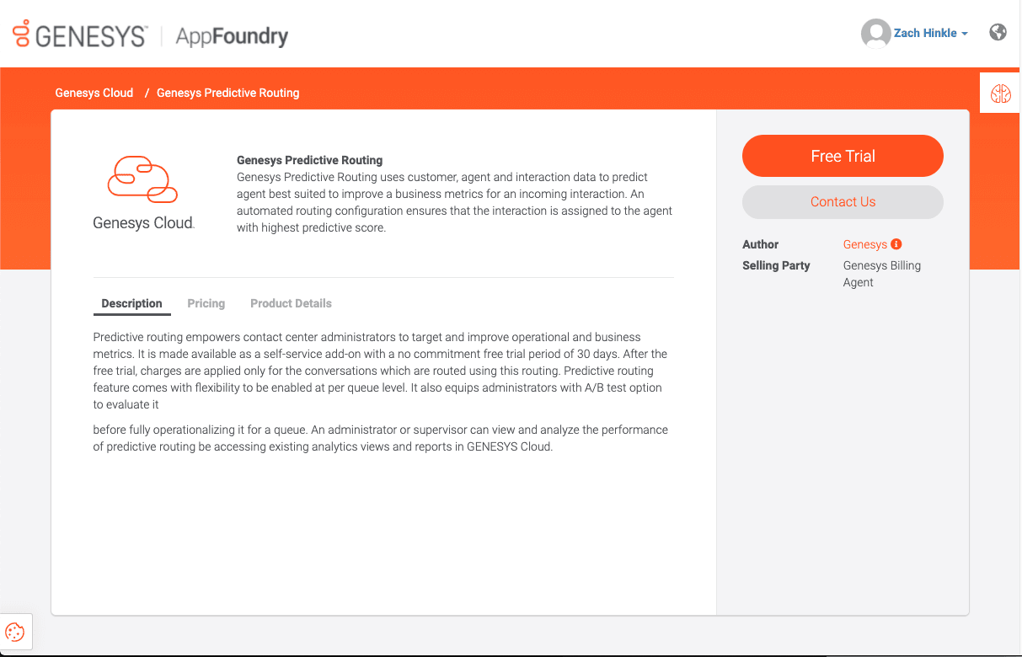Click the AppFoundry logo in the header

pos(232,36)
